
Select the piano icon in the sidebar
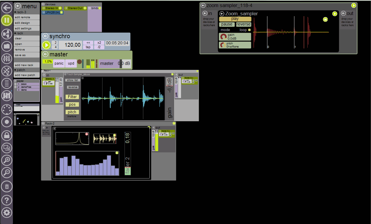[x=6, y=96]
